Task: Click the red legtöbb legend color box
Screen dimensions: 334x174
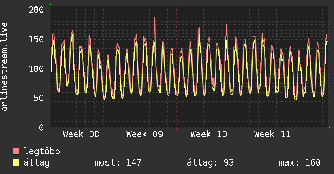Action: point(16,151)
